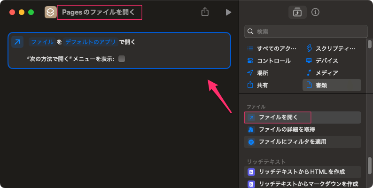Screen dimensions: 373x188
Task: Run the shortcut with play button
Action: (228, 12)
